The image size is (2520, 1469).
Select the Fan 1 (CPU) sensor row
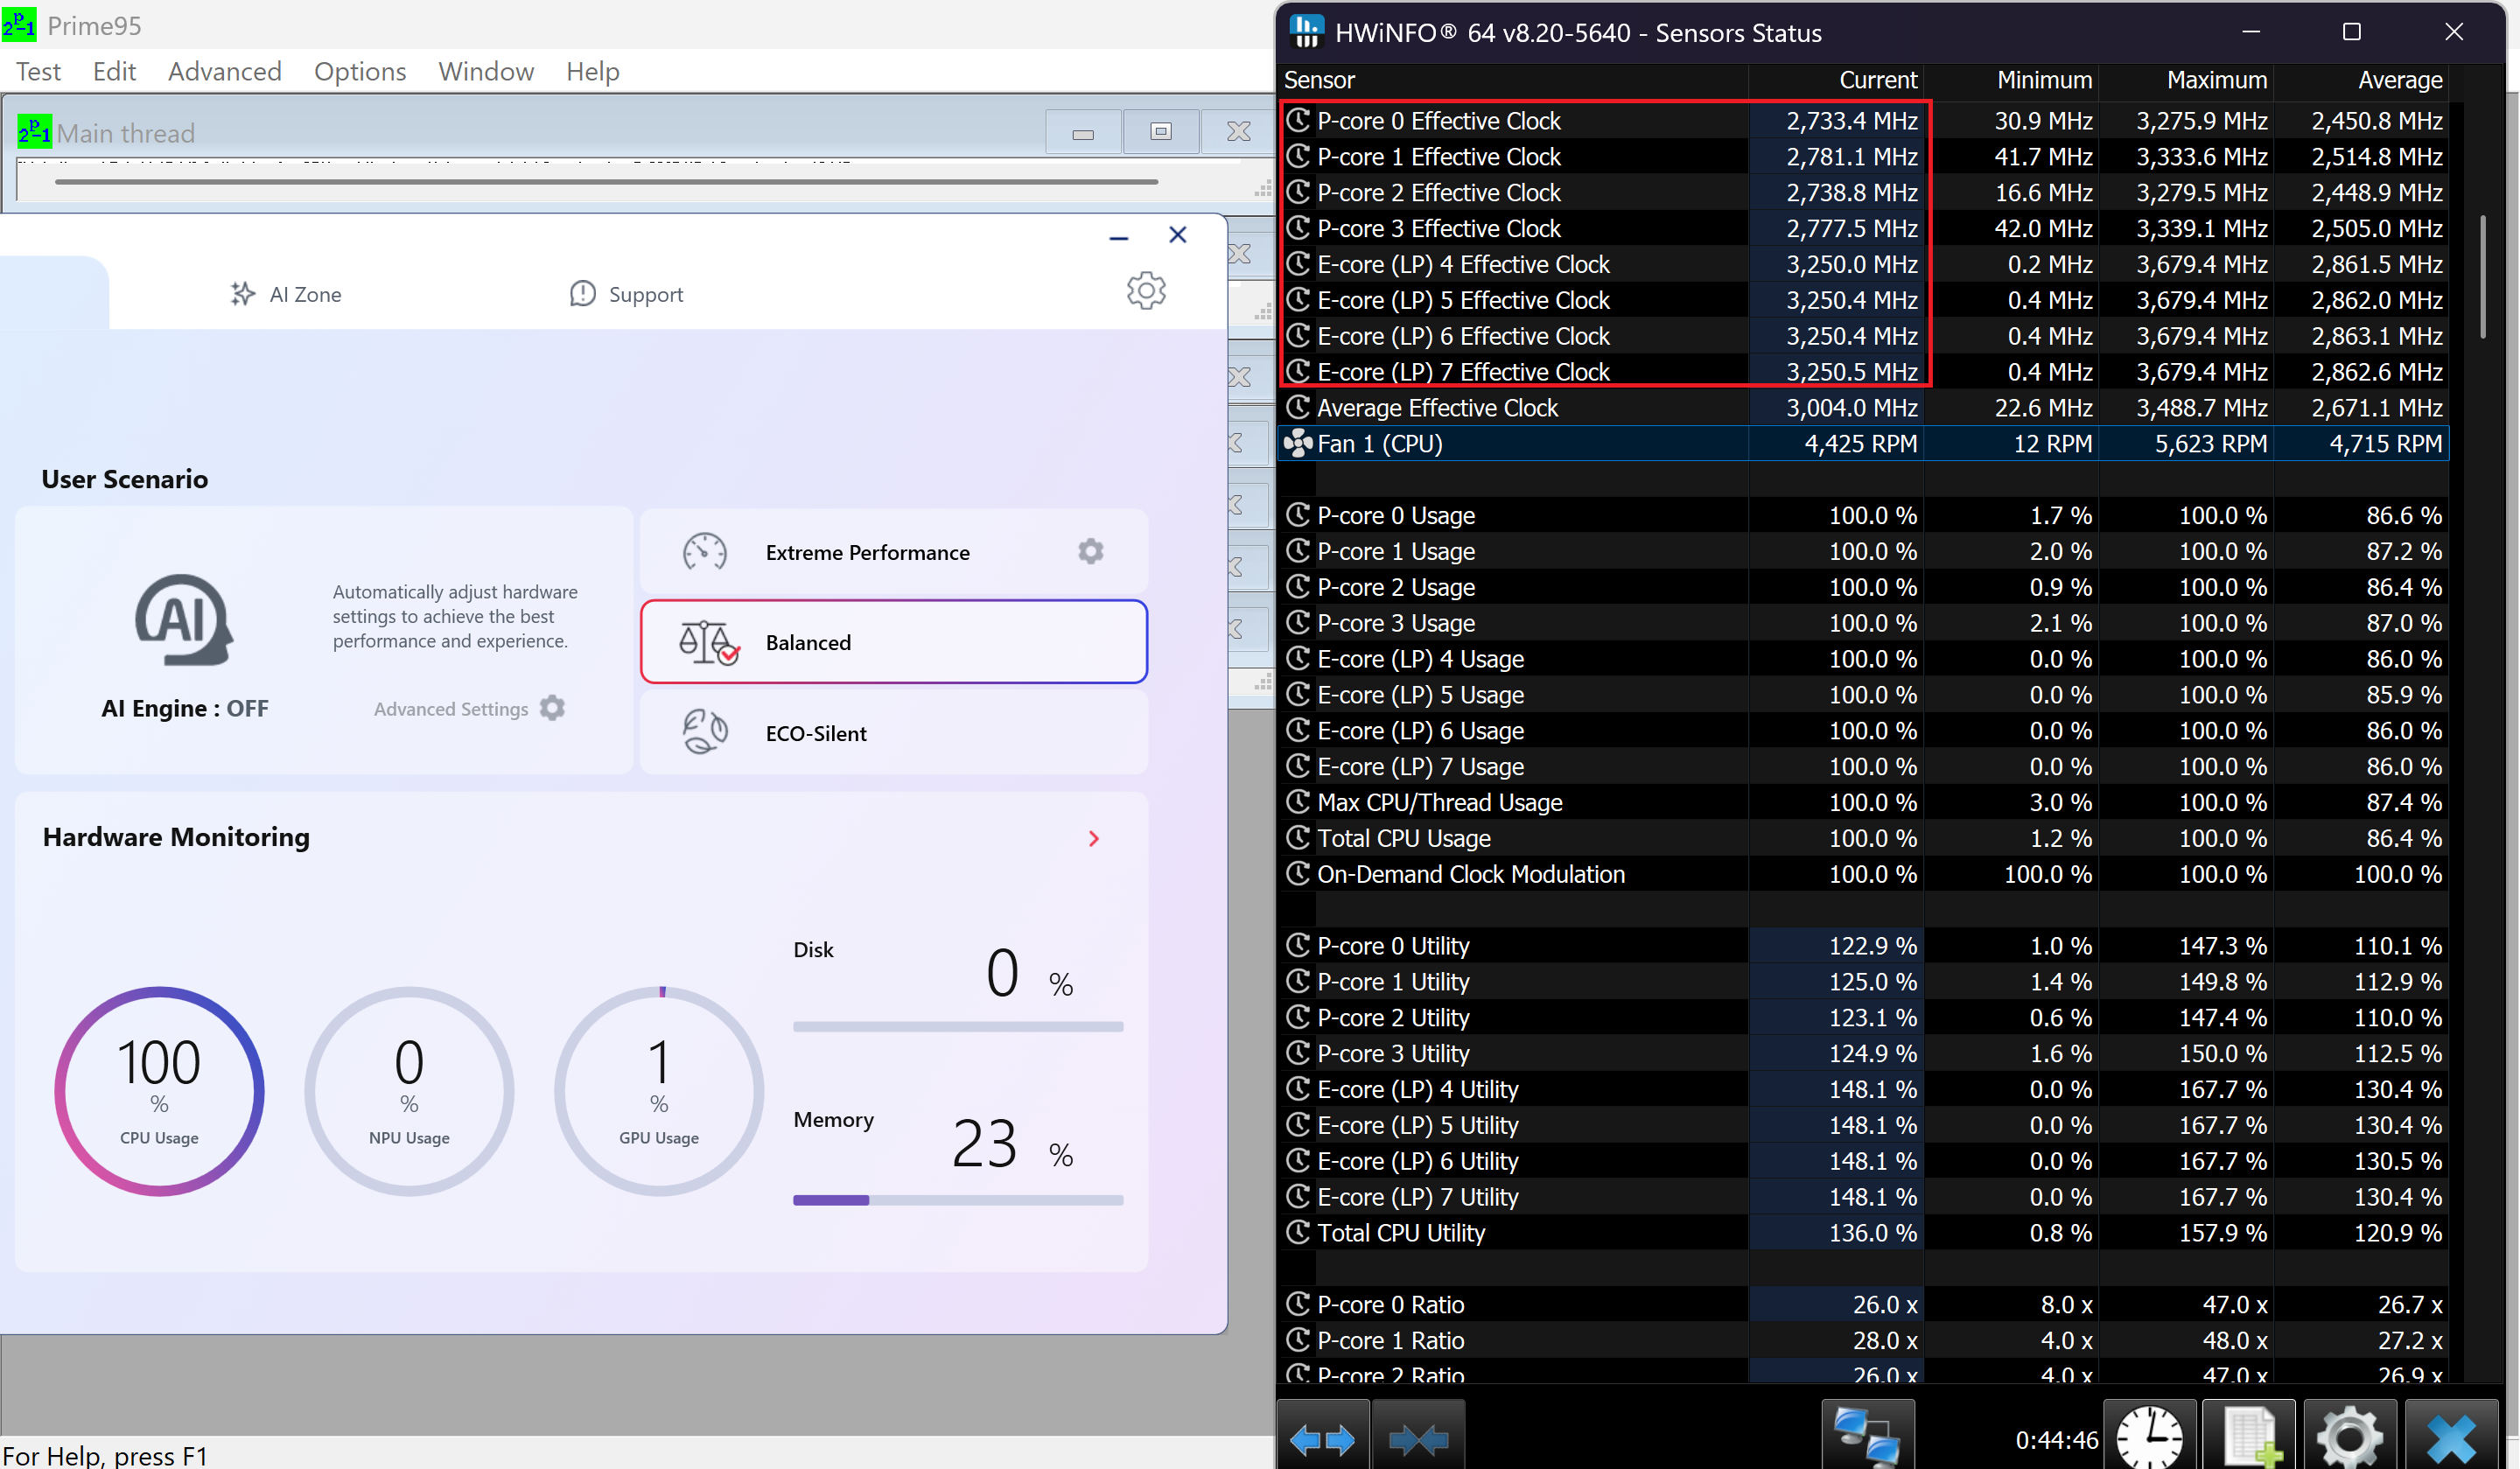[1864, 443]
